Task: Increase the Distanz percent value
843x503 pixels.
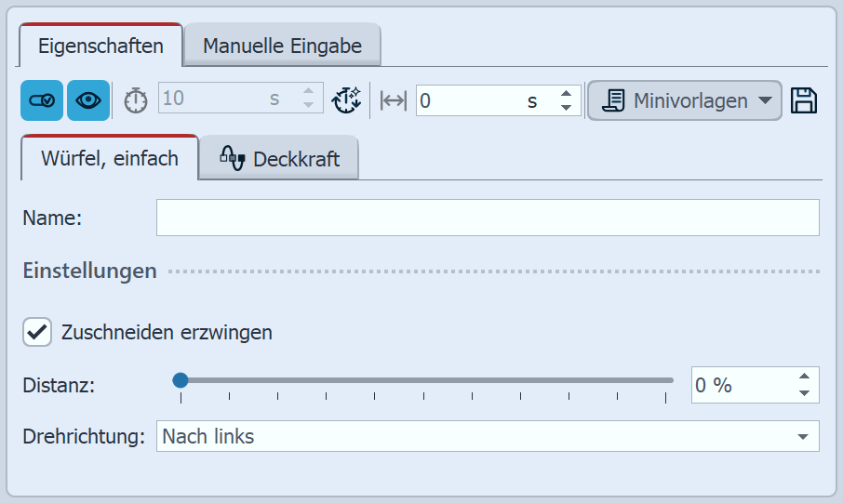Action: pos(805,377)
